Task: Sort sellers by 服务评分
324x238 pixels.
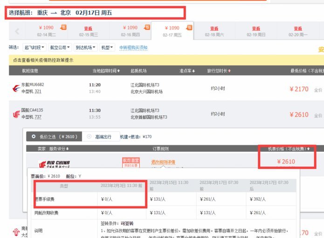Action: click(x=59, y=149)
